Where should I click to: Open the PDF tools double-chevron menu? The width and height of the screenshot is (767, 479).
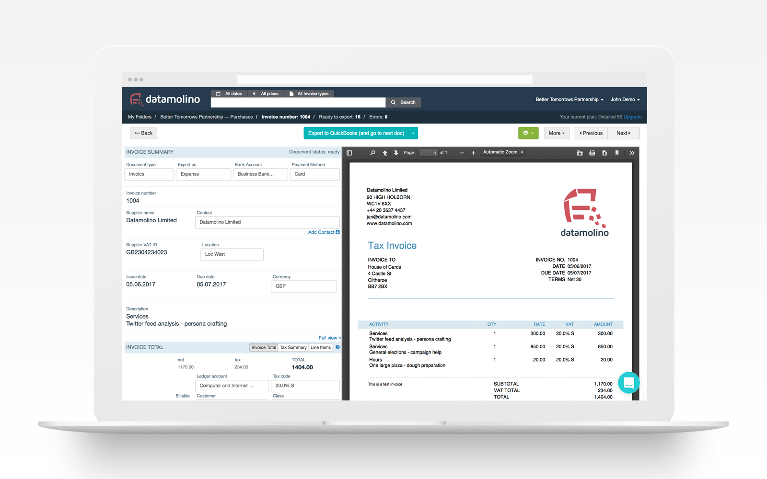[x=632, y=153]
